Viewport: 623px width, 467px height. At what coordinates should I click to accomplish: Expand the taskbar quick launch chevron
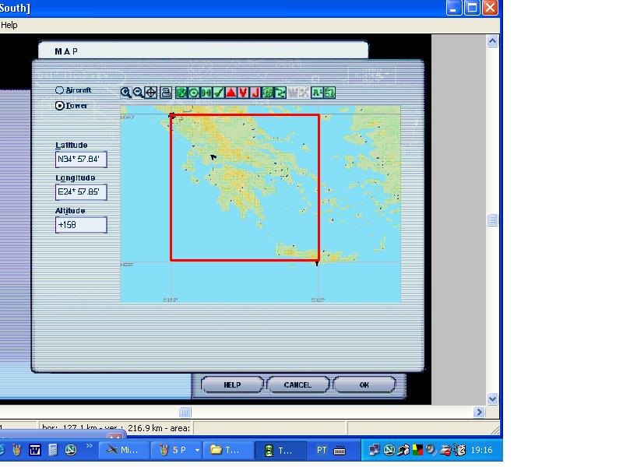pos(90,447)
